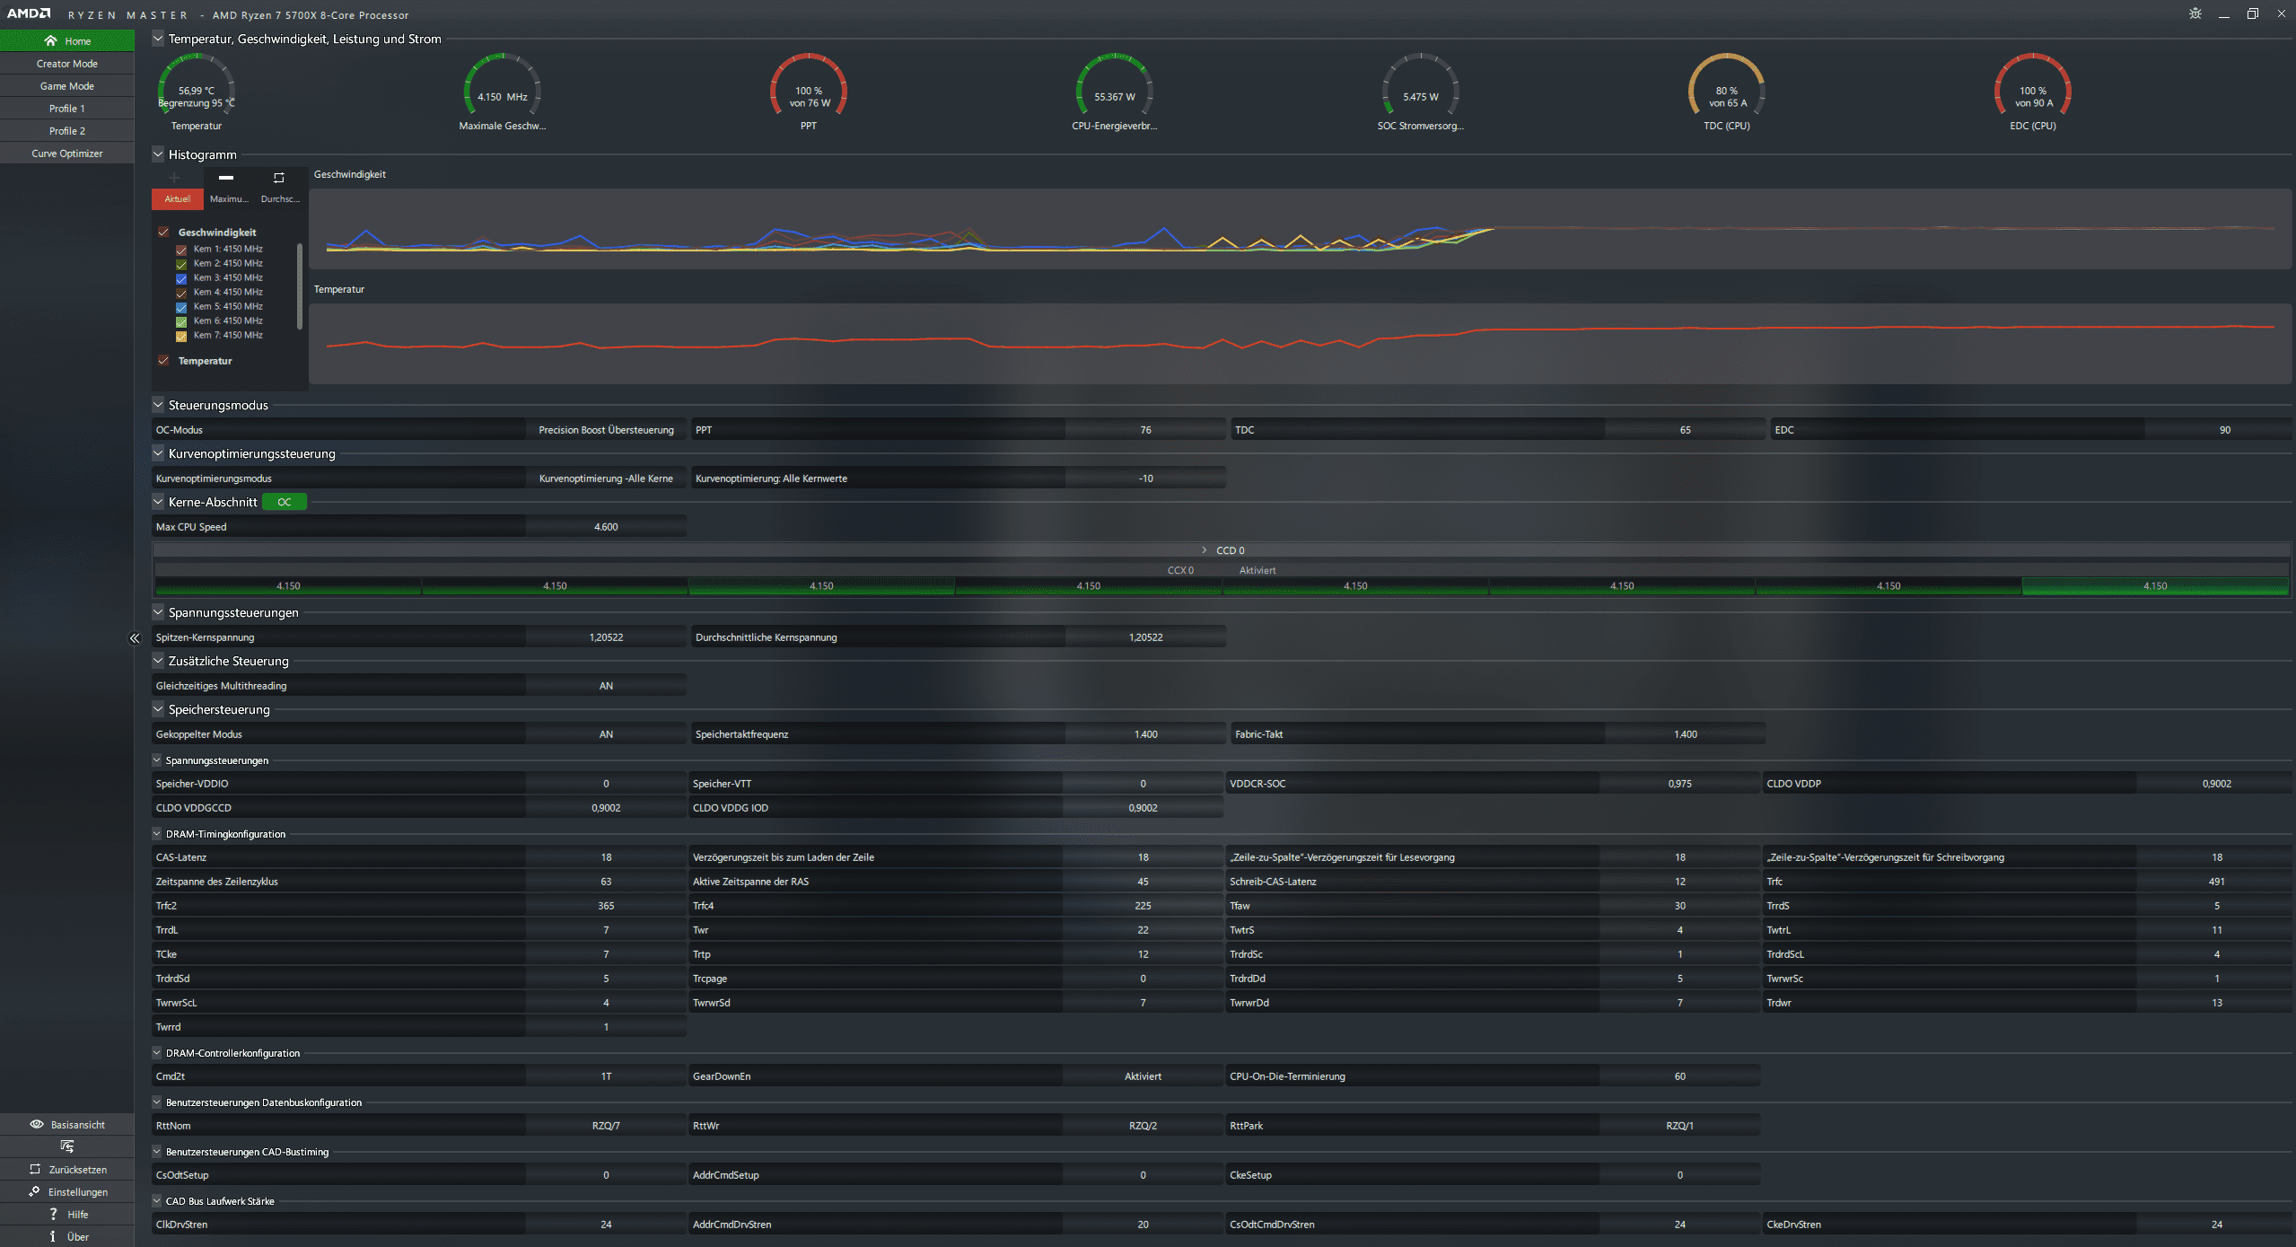Screen dimensions: 2296x1247
Task: Click the AMD logo in the title bar
Action: (x=29, y=13)
